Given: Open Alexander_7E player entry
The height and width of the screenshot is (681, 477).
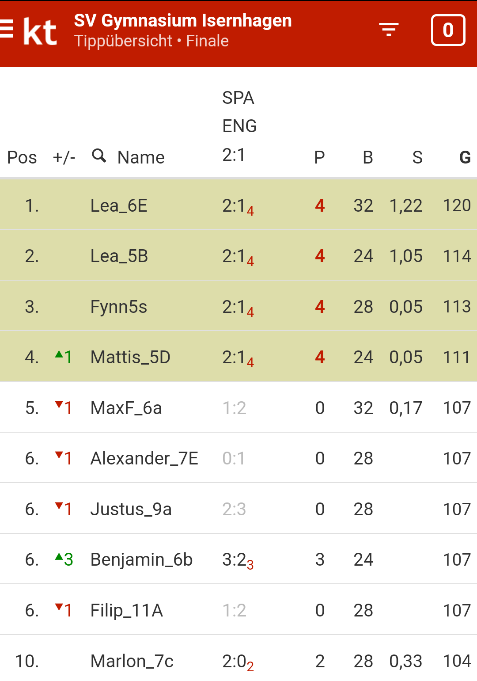Looking at the screenshot, I should [x=144, y=458].
